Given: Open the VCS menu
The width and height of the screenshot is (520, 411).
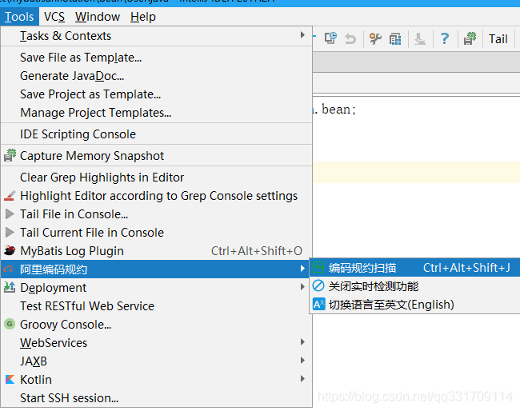Looking at the screenshot, I should click(54, 17).
